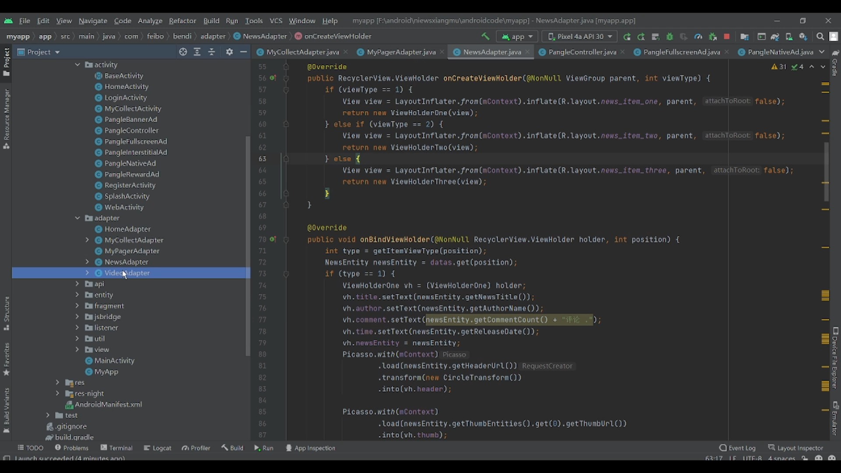Open the Favorites side tab
Image resolution: width=841 pixels, height=473 pixels.
[6, 359]
